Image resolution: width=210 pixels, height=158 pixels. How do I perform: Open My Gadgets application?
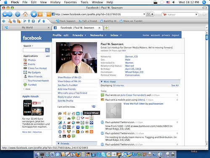coord(34,72)
